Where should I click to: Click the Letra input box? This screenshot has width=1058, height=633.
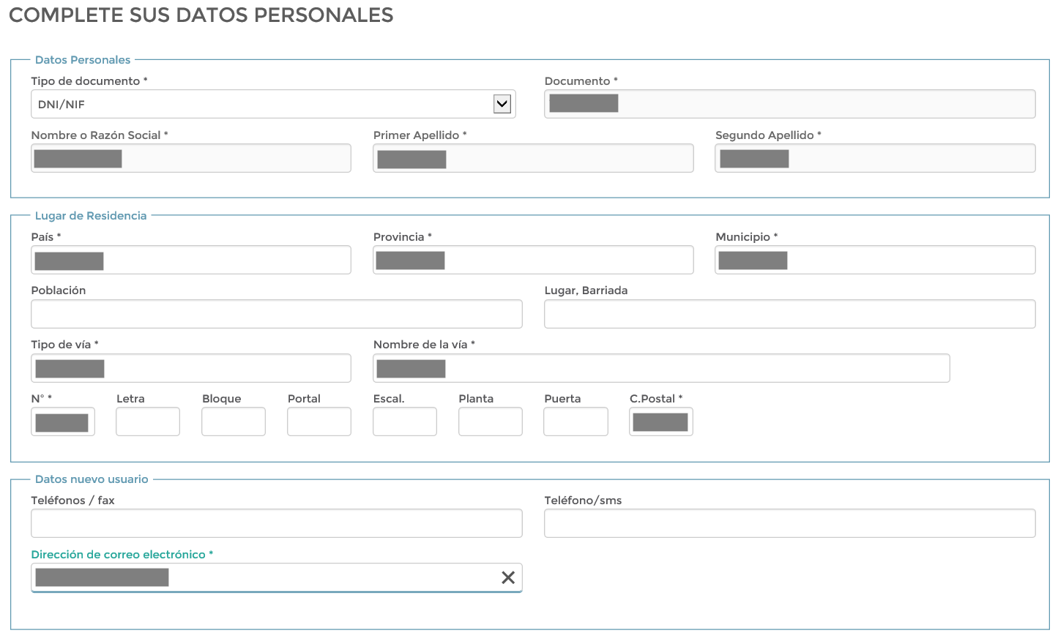click(148, 422)
